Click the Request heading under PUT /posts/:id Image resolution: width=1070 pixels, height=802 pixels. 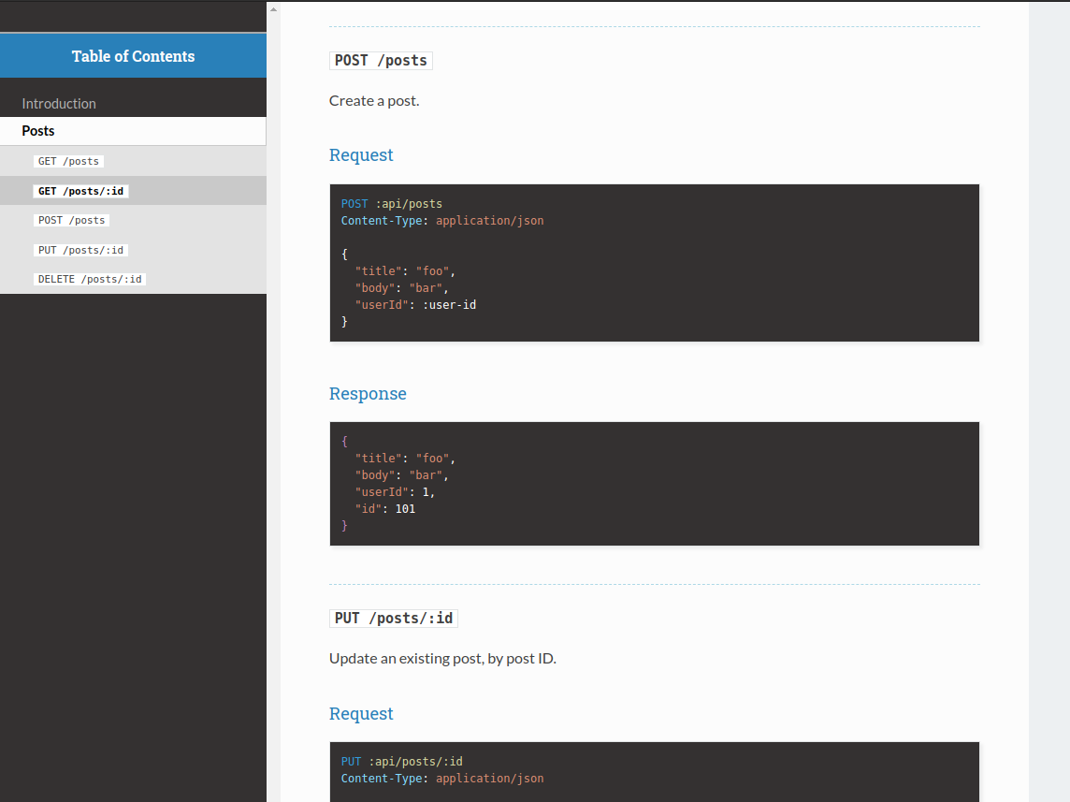(361, 714)
